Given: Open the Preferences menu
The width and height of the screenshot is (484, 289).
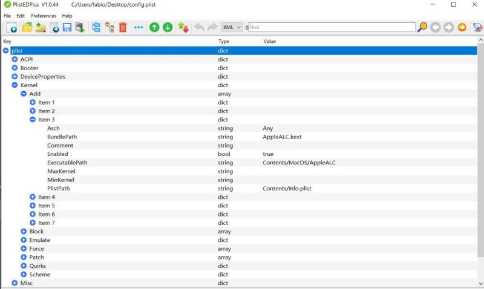Looking at the screenshot, I should click(43, 16).
